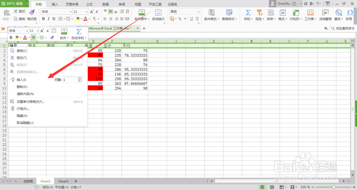Toggle Bold in the mini toolbar
Screen dimensions: 357x190
coord(11,37)
